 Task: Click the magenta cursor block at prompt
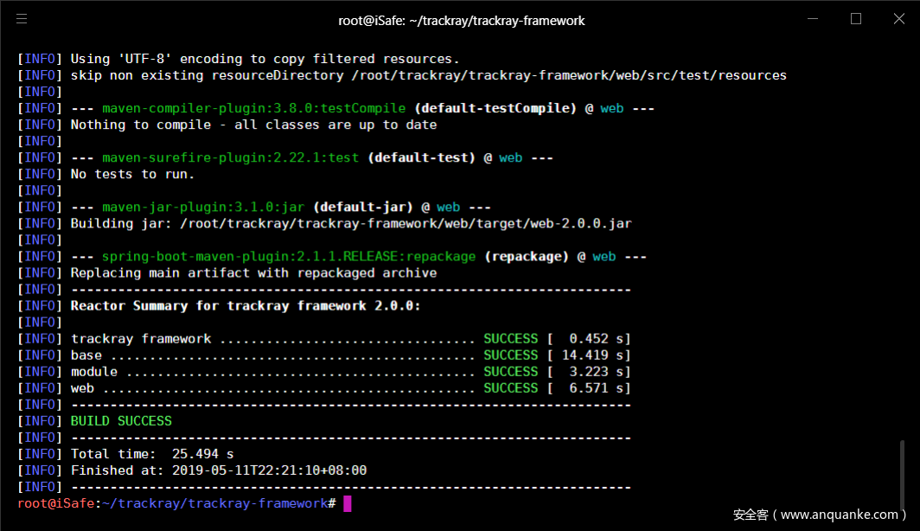pos(348,503)
